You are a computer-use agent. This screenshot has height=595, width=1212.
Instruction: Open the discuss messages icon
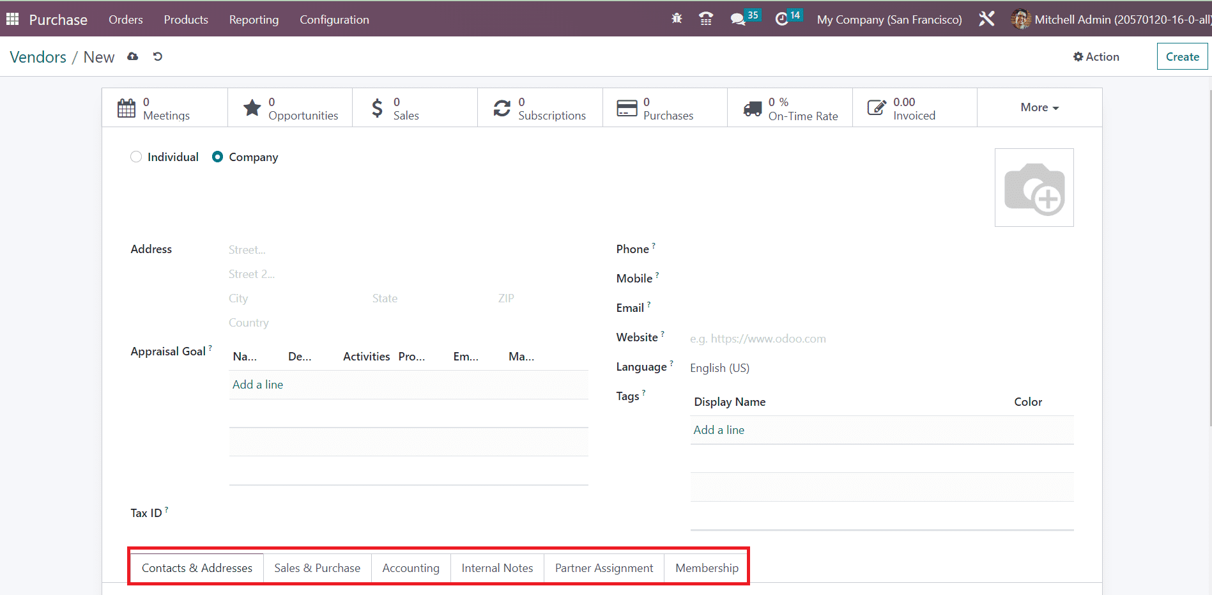tap(739, 19)
